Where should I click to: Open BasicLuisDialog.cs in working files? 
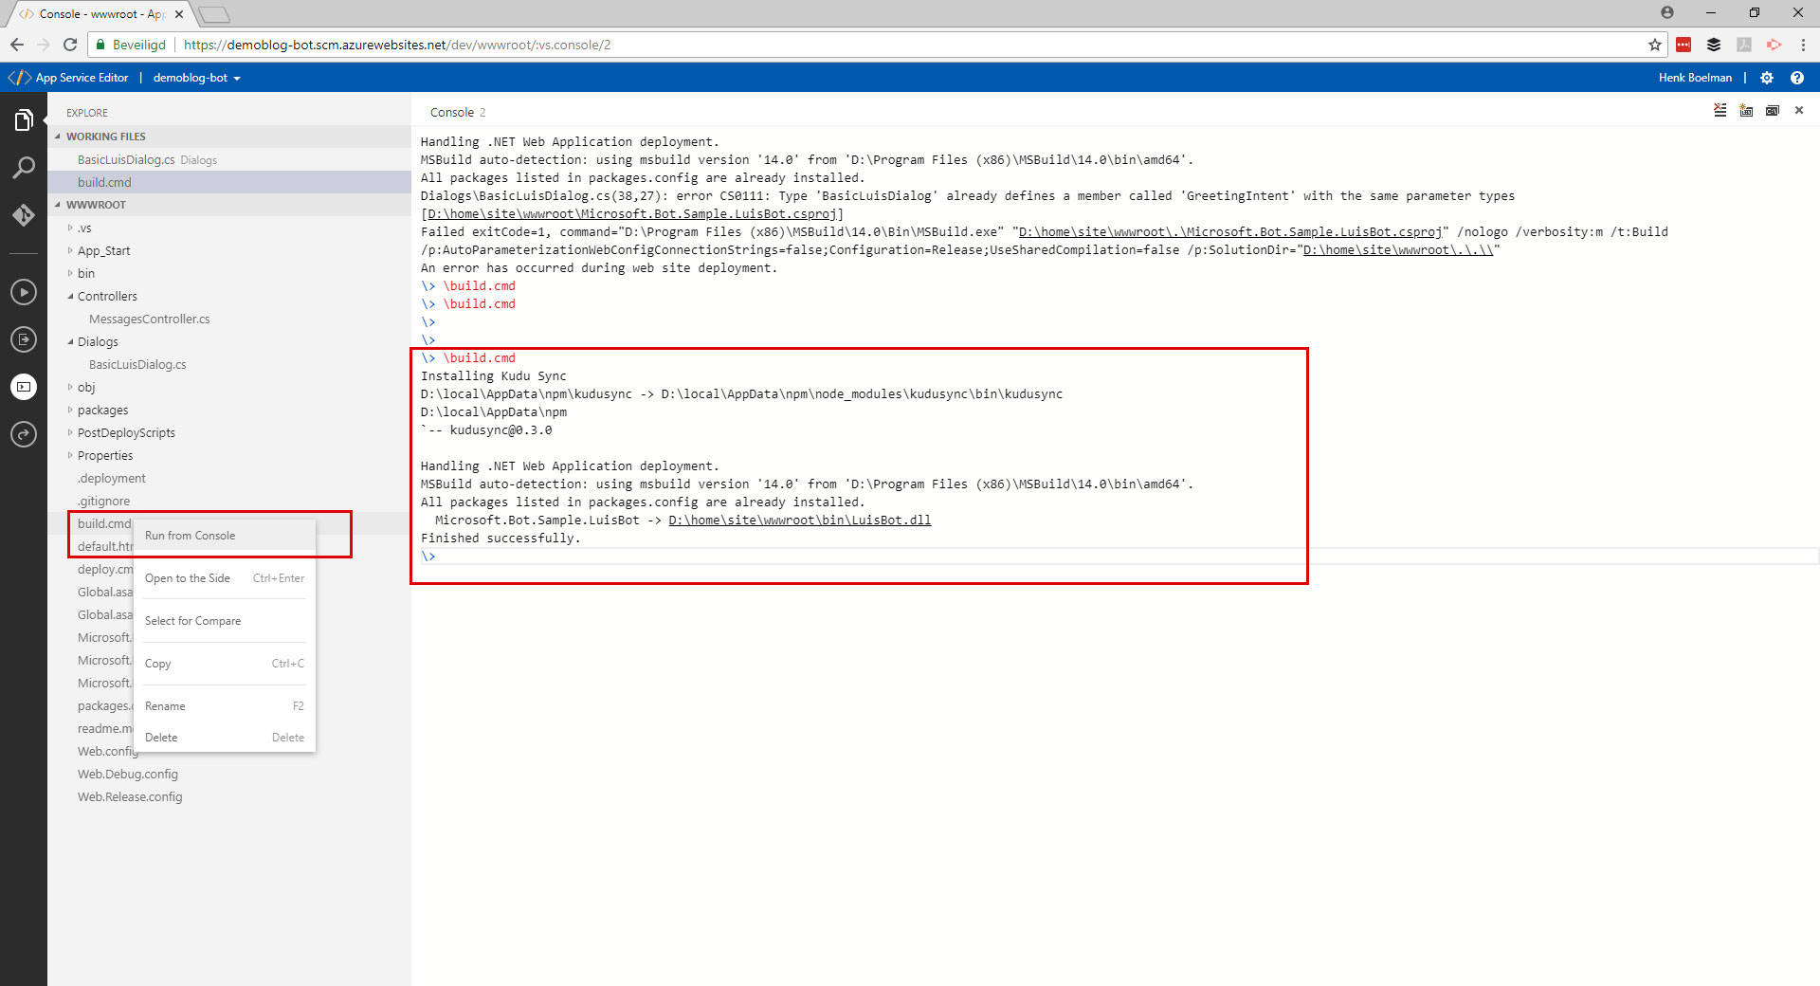point(229,159)
